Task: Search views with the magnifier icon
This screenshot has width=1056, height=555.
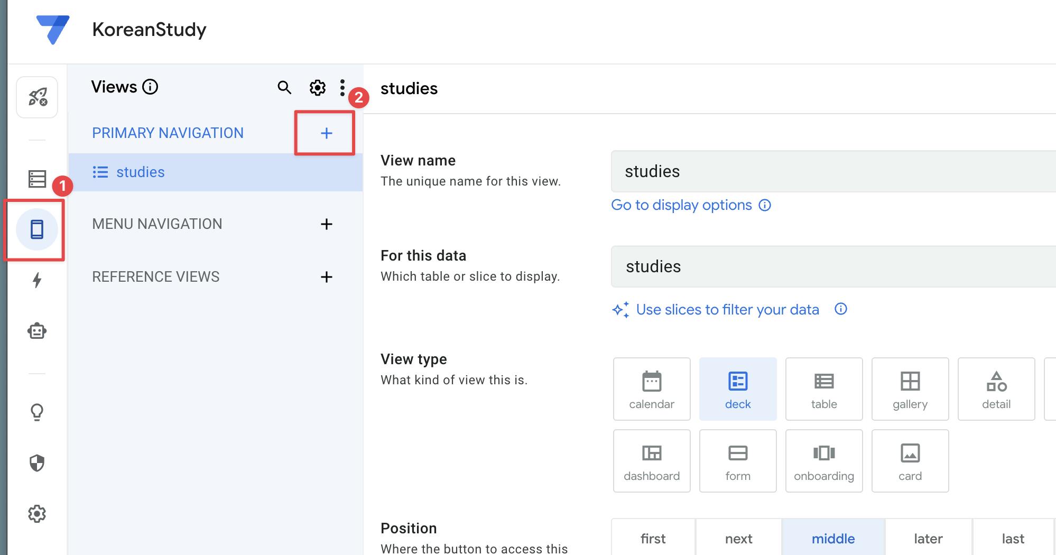Action: click(284, 88)
